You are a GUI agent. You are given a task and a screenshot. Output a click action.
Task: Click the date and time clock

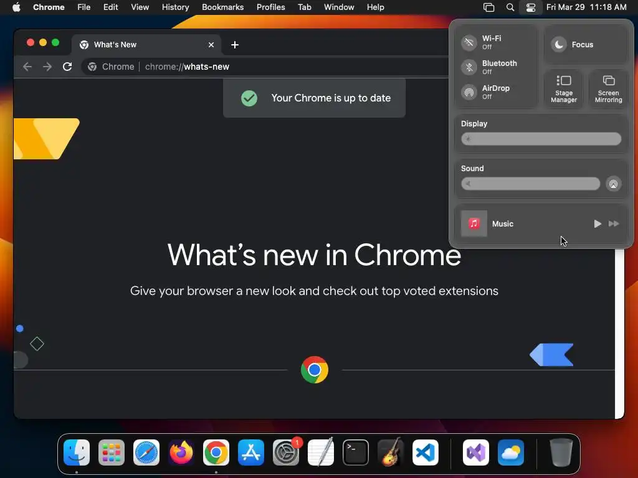pos(586,7)
